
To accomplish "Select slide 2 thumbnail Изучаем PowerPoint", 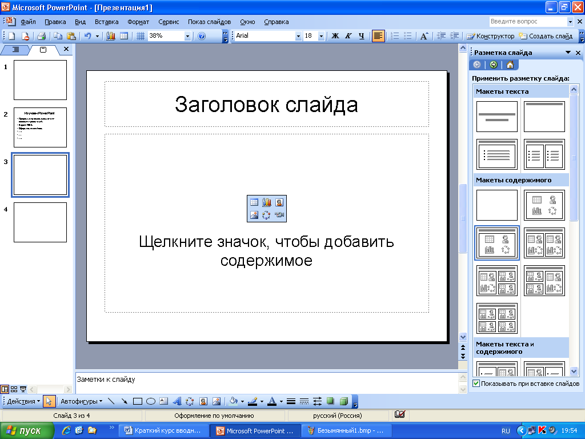I will tap(41, 127).
